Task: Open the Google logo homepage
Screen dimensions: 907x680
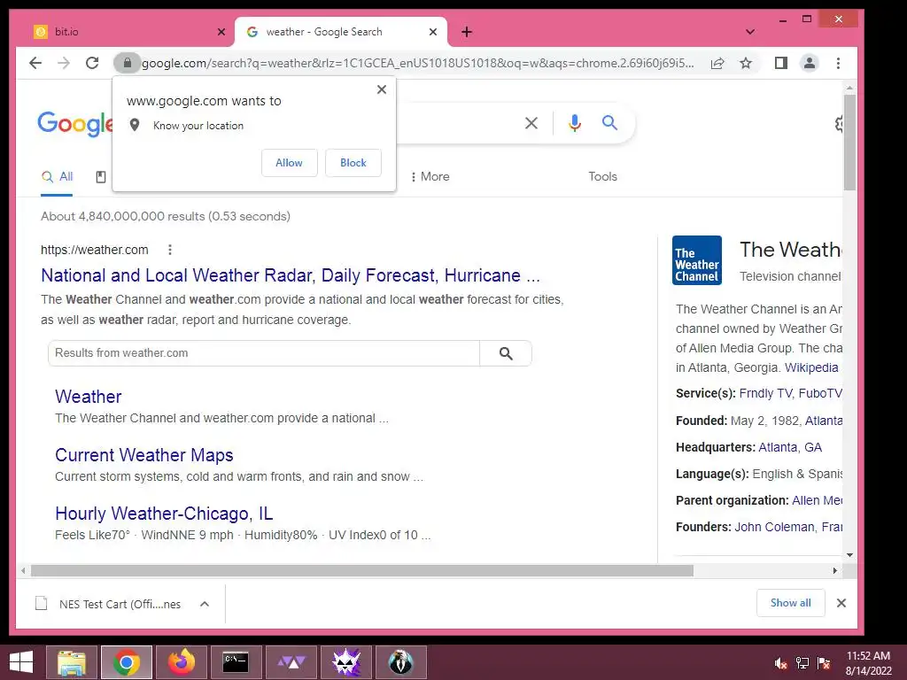Action: pos(74,124)
